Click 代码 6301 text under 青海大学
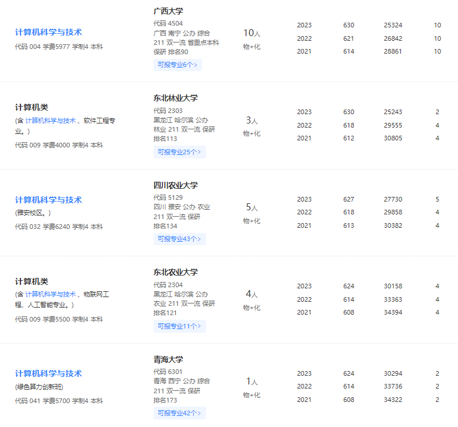Image resolution: width=458 pixels, height=427 pixels. (x=168, y=372)
